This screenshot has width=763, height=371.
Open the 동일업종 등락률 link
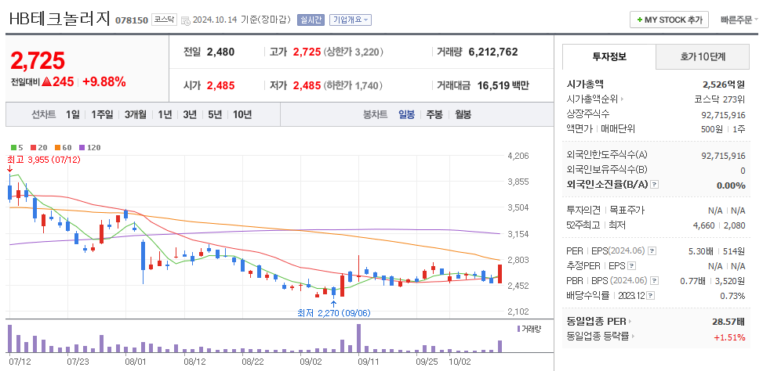coord(598,336)
